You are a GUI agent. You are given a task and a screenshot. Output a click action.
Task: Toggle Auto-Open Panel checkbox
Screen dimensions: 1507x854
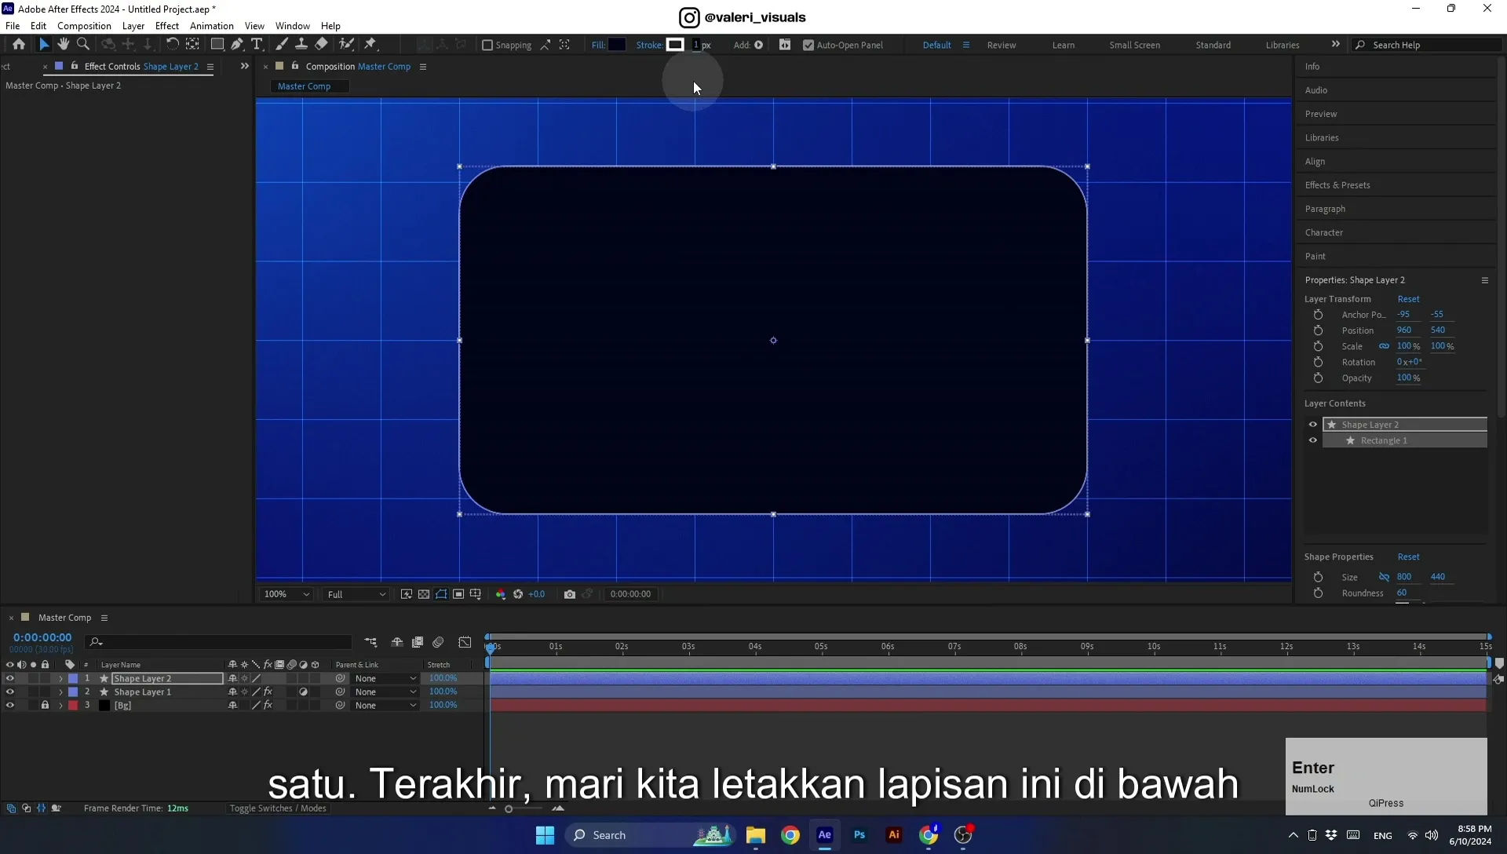(x=808, y=45)
